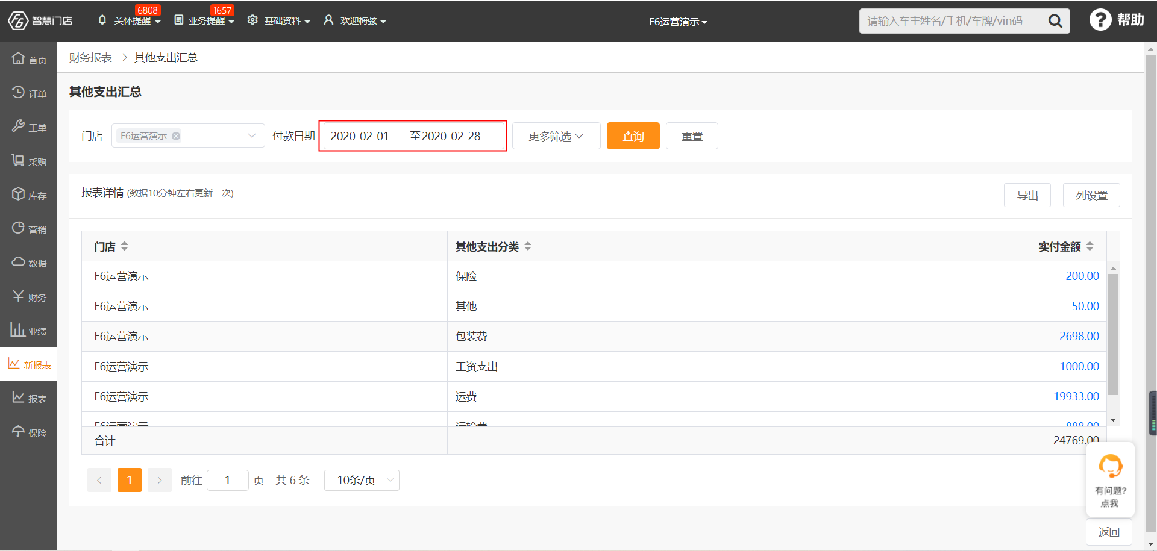Go to previous page arrow
The width and height of the screenshot is (1157, 551).
click(x=99, y=480)
